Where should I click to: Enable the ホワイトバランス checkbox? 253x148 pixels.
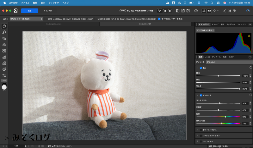[201, 129]
